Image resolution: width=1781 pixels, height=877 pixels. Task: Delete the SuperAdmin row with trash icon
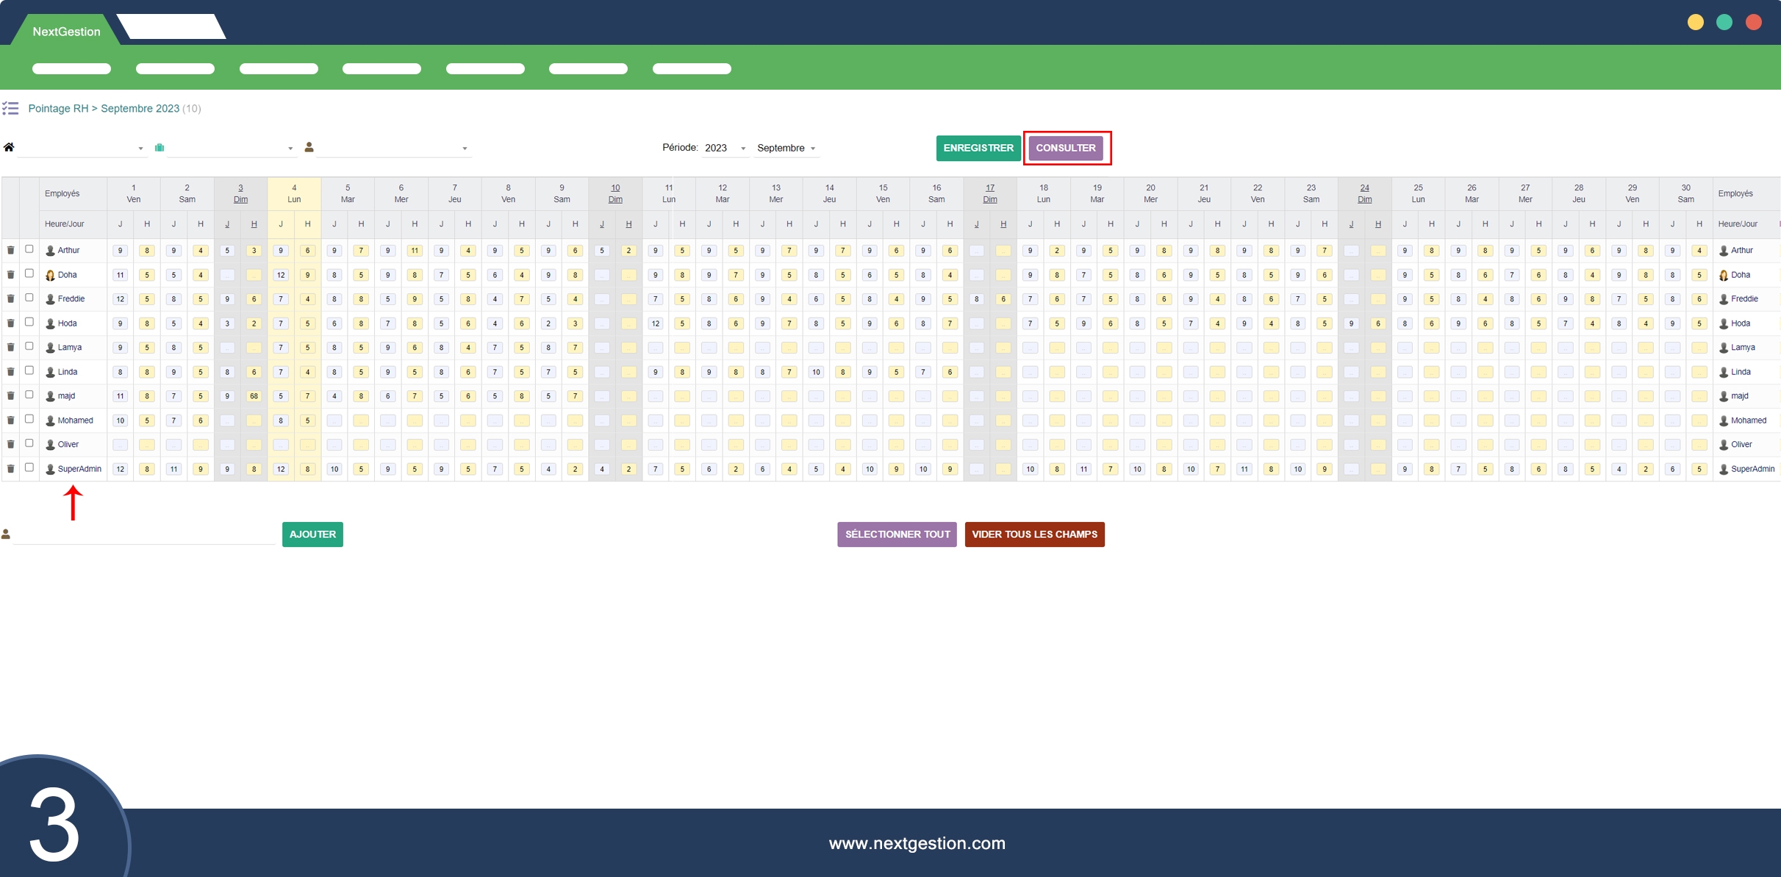pyautogui.click(x=10, y=469)
